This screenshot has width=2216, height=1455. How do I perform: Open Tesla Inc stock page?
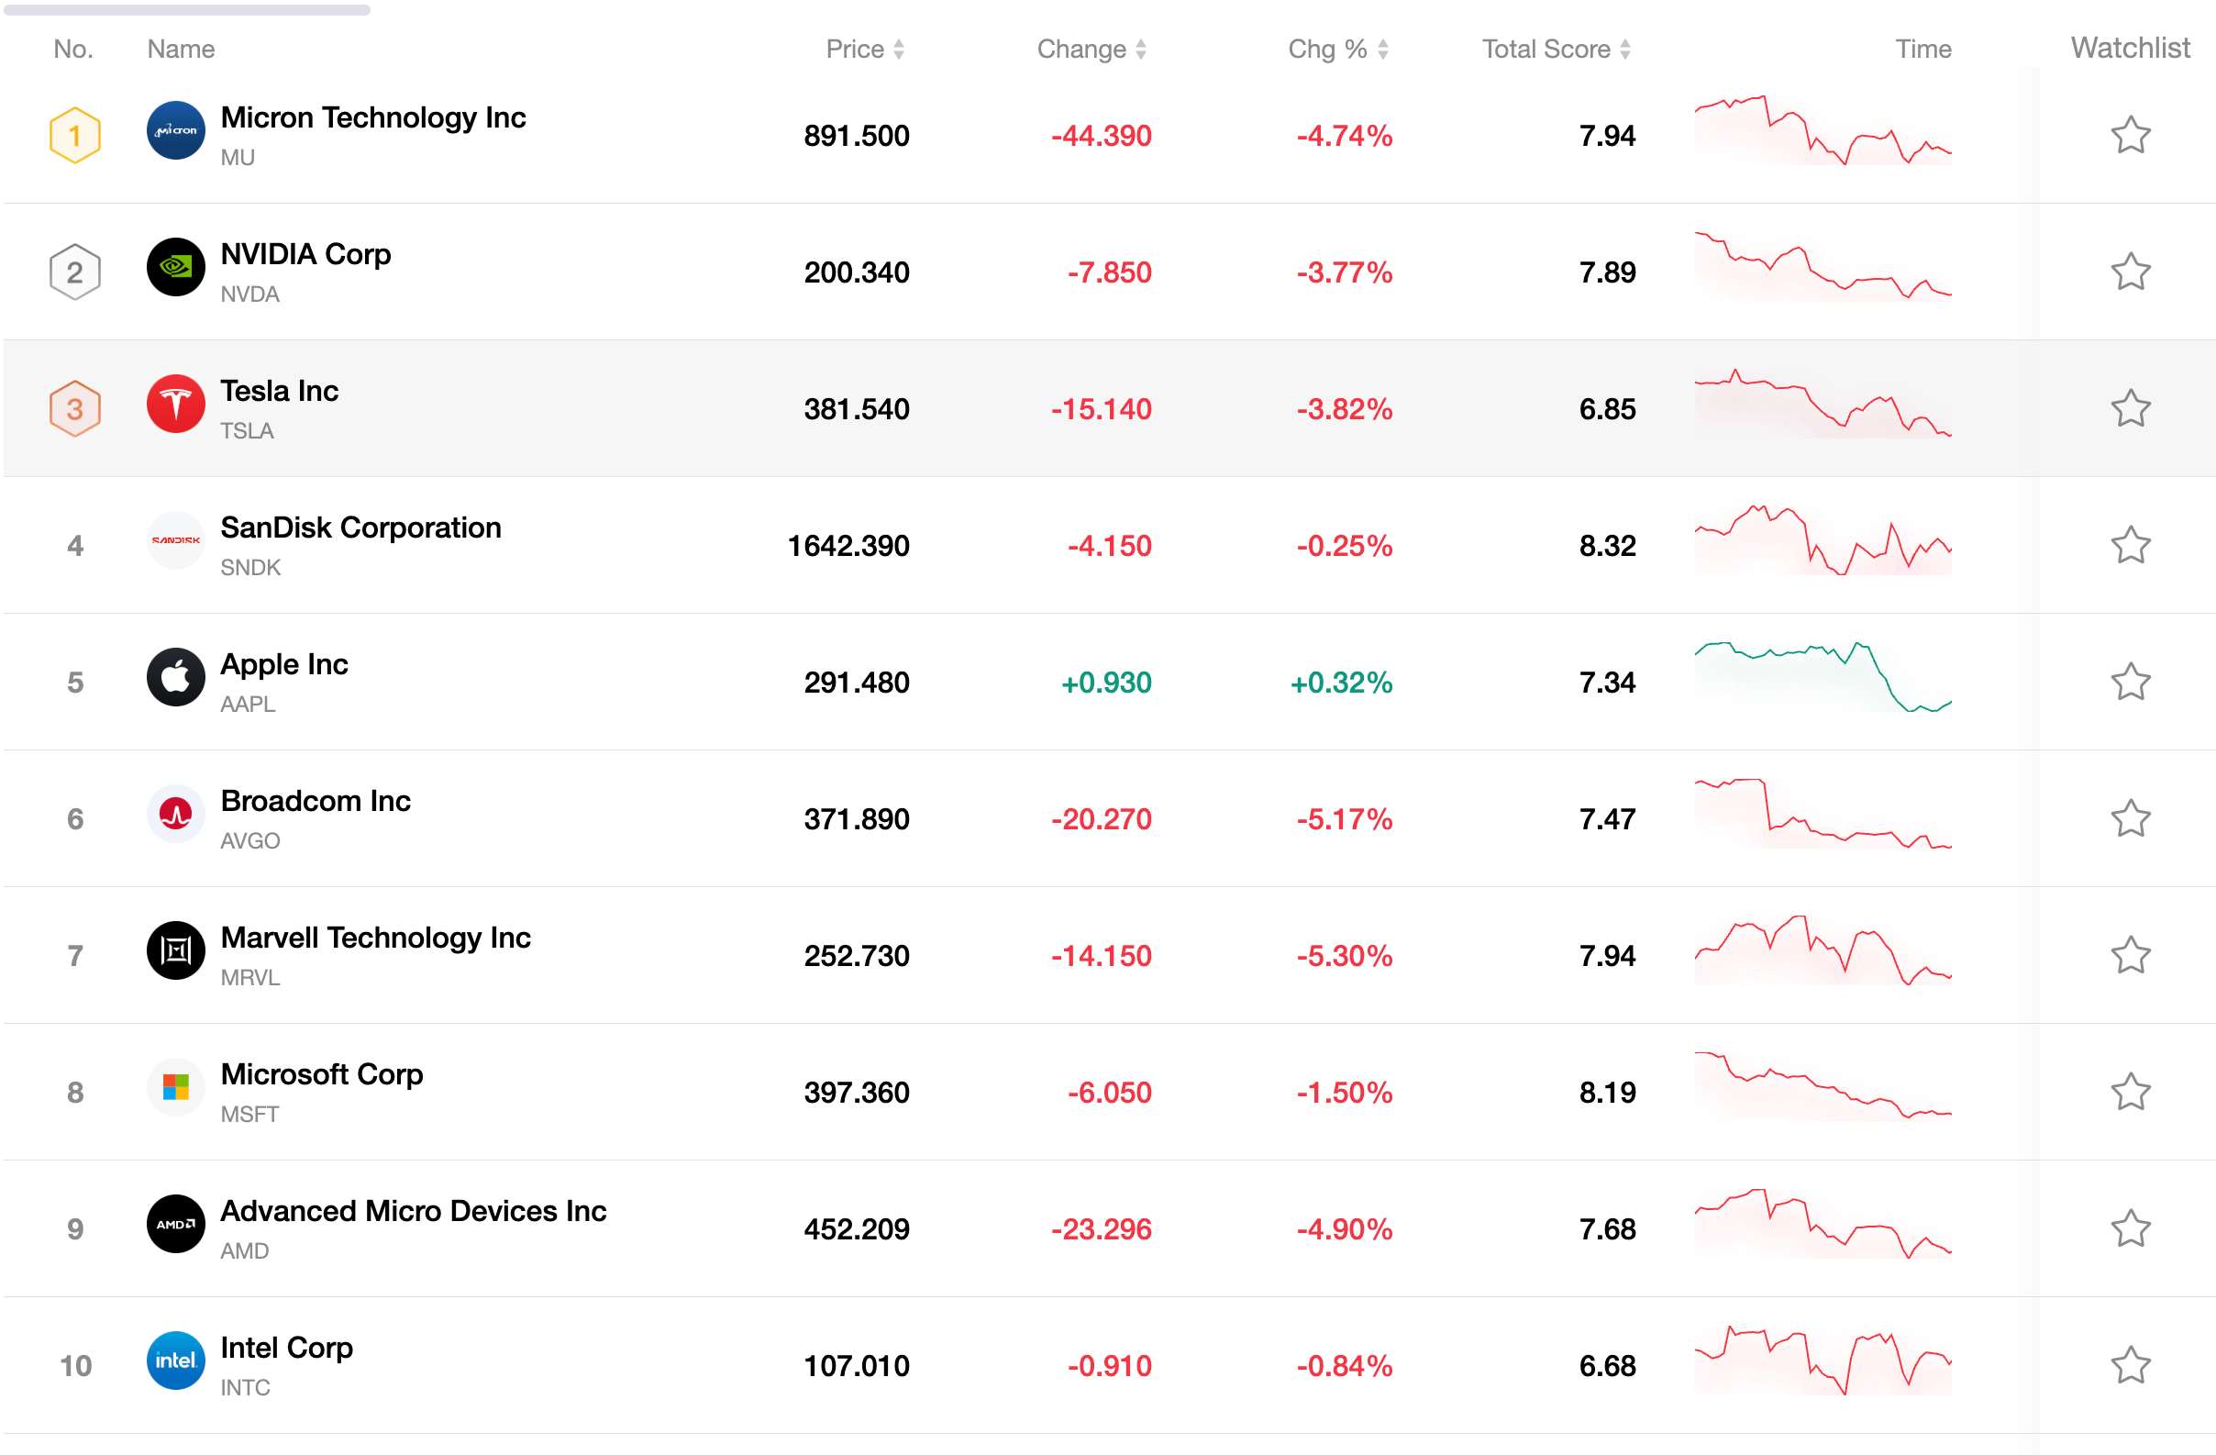pos(280,391)
